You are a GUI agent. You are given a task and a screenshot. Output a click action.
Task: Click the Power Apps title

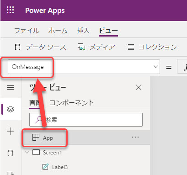[x=45, y=11]
